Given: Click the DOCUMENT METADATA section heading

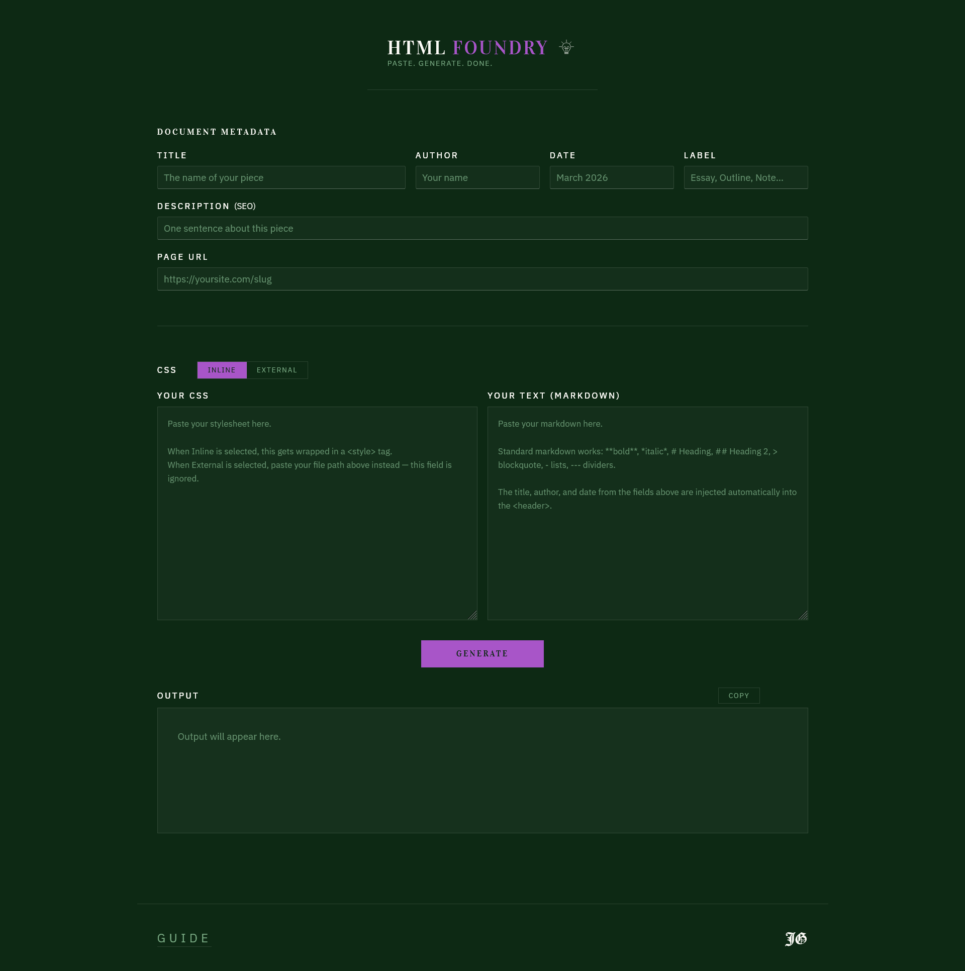Looking at the screenshot, I should tap(217, 132).
